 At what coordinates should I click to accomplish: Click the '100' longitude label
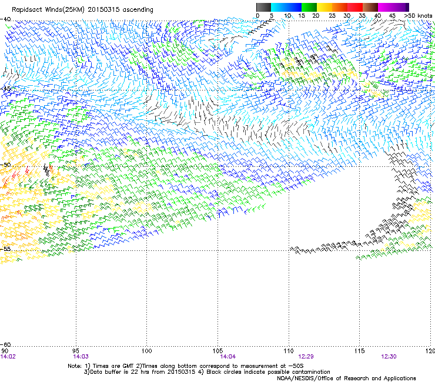146,351
